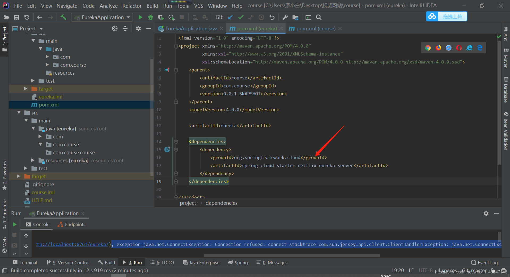Expand highlighted eureka target folder
Viewport: 510px width, 277px height.
26,89
